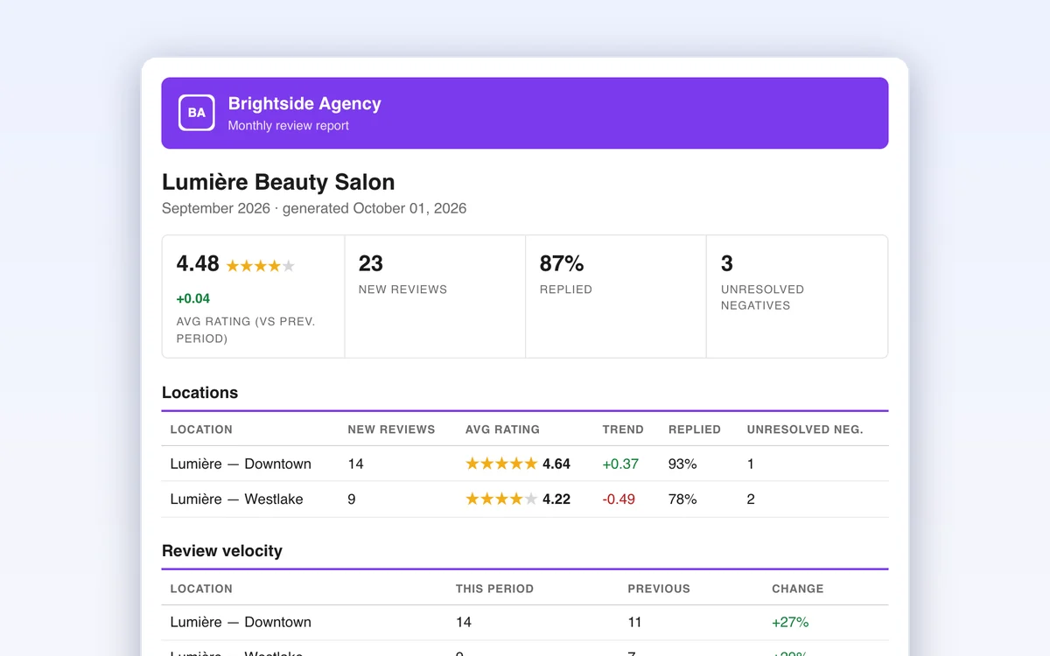Click the 14 this-period cell in Review velocity
1050x656 pixels.
(464, 622)
